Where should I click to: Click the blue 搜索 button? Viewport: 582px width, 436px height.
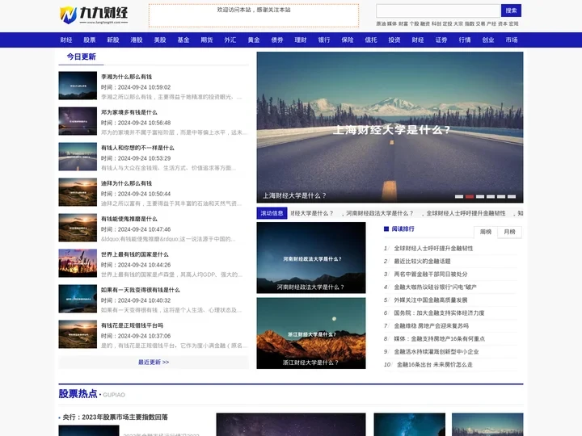click(x=511, y=10)
